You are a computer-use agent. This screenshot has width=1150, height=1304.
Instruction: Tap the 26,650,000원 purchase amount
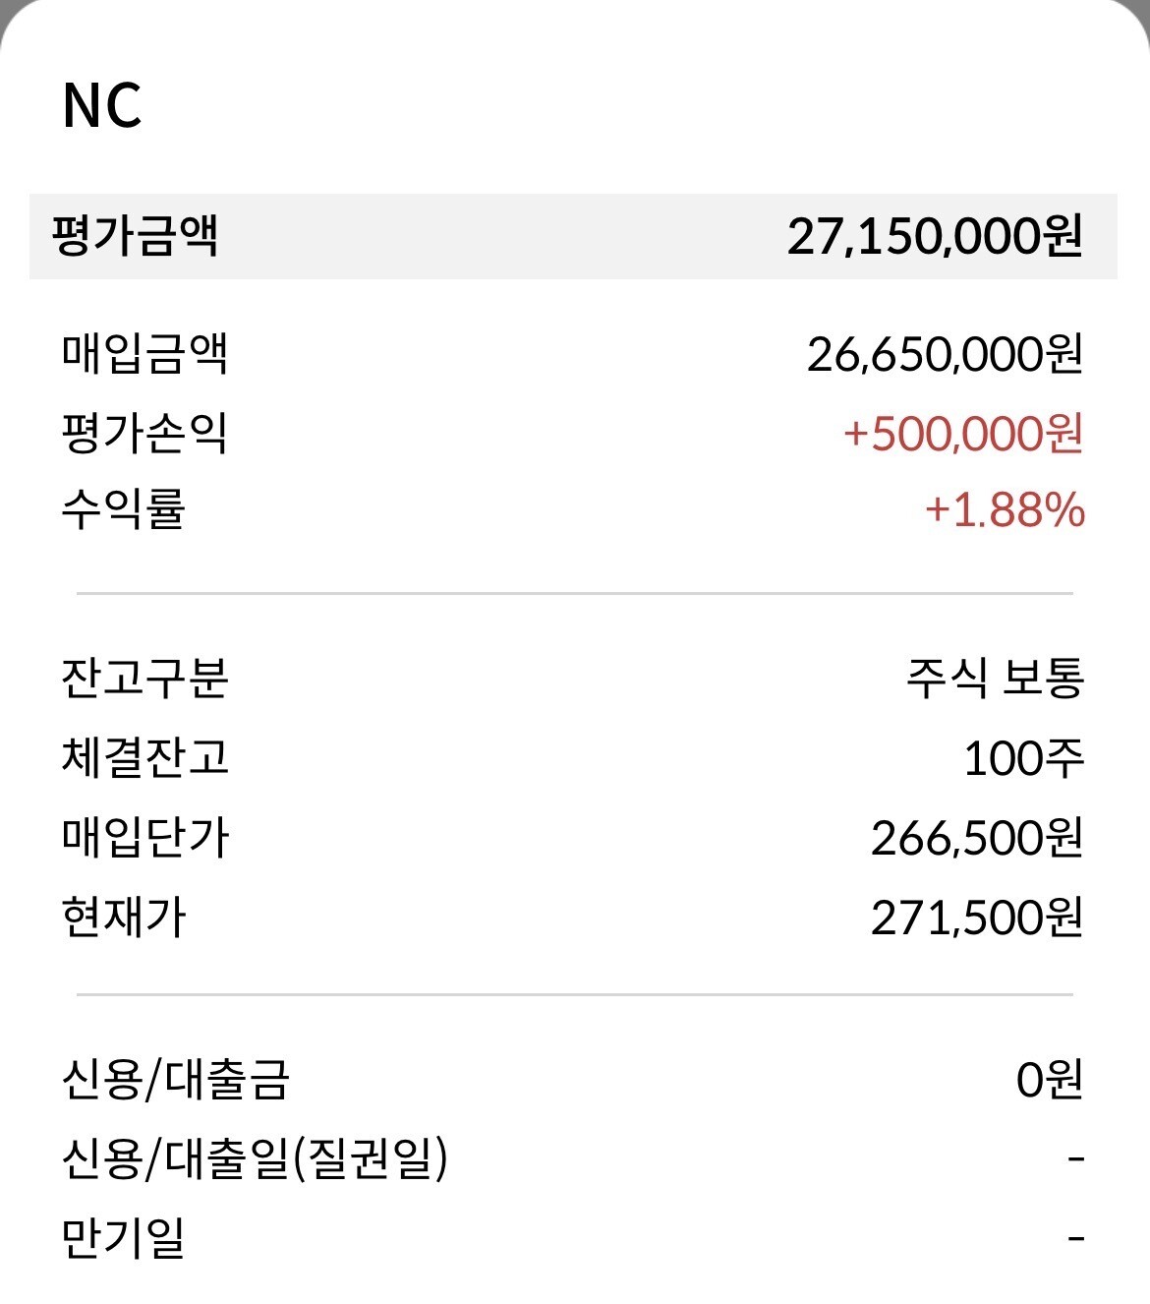tap(945, 354)
